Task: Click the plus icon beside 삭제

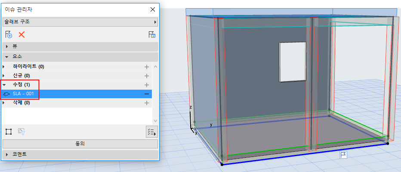Action: click(147, 103)
